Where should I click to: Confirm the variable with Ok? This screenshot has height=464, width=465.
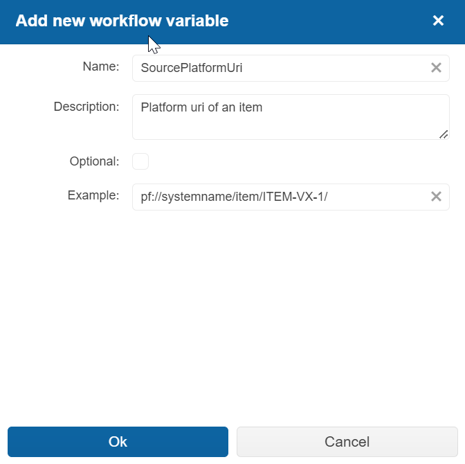[118, 442]
